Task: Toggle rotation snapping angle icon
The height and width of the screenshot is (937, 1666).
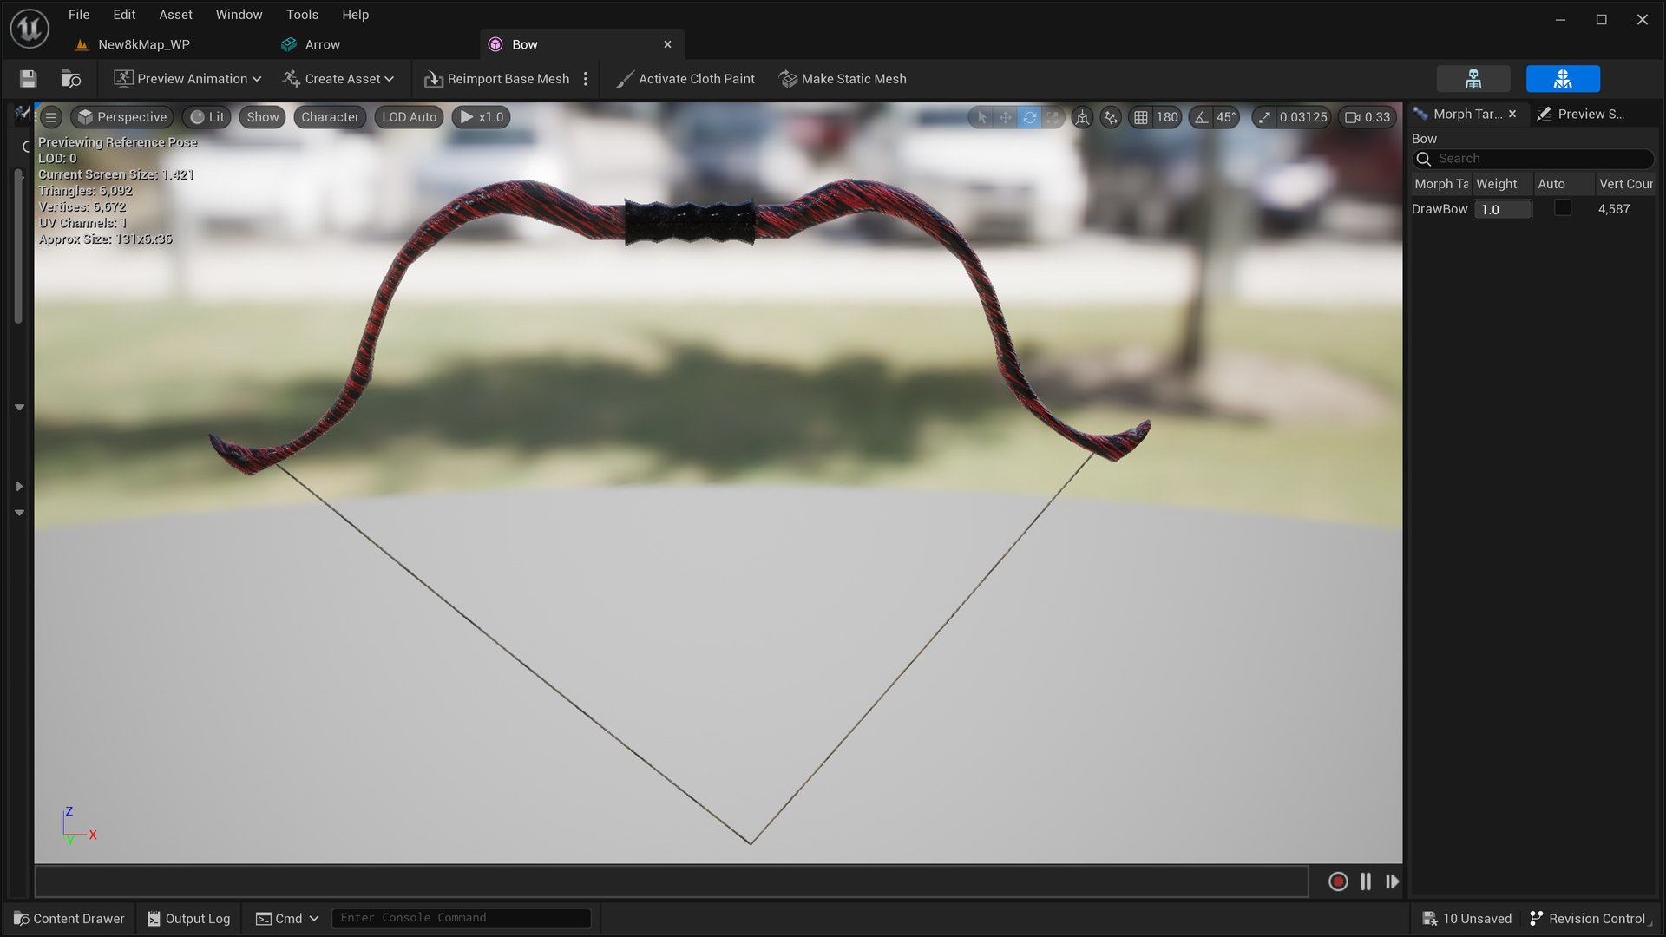Action: tap(1202, 117)
